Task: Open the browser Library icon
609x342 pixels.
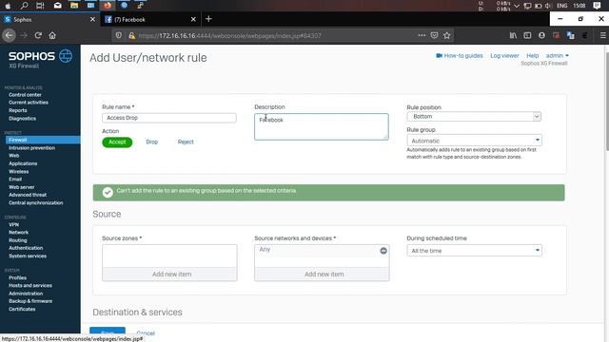Action: point(513,35)
